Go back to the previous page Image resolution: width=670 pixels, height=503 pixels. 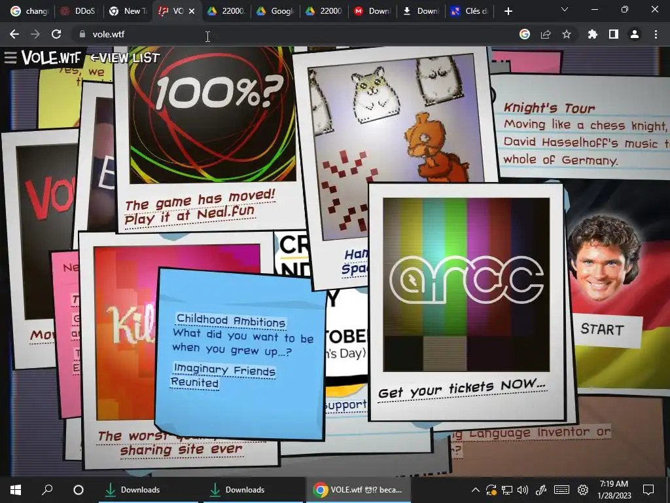click(14, 34)
